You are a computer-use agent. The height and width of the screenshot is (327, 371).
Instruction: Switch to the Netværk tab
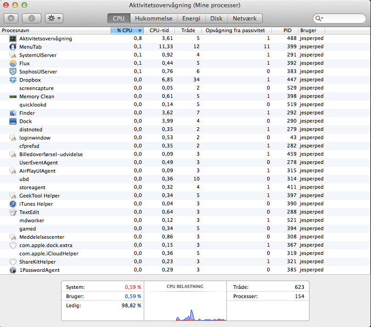(x=245, y=18)
